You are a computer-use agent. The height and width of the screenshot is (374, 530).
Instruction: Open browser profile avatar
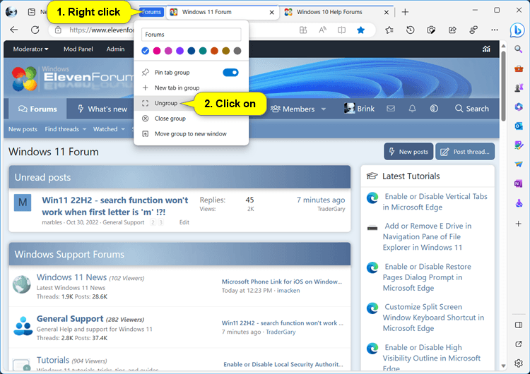(11, 12)
